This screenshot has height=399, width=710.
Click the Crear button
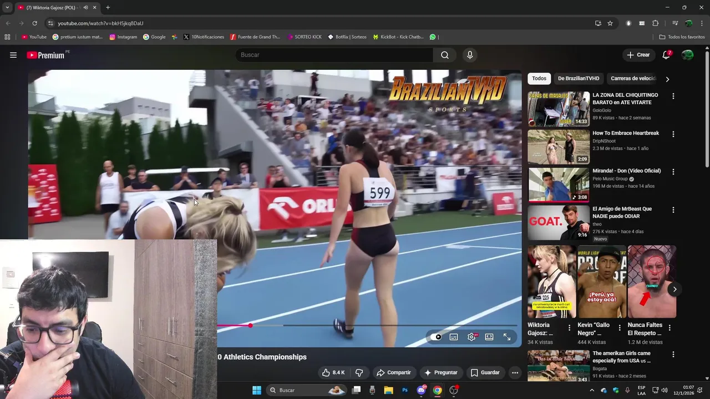[638, 55]
